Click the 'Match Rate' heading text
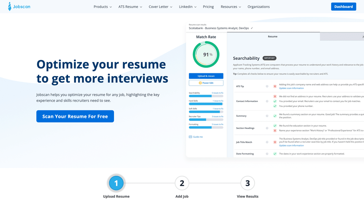The image size is (364, 199). (x=206, y=37)
